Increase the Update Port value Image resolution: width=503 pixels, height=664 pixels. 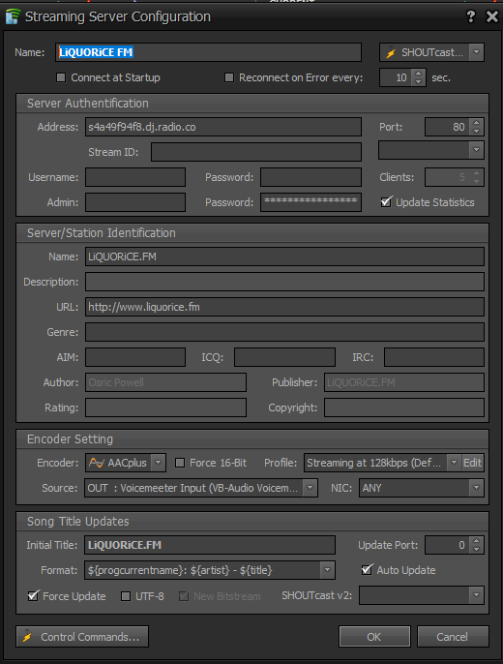coord(477,541)
